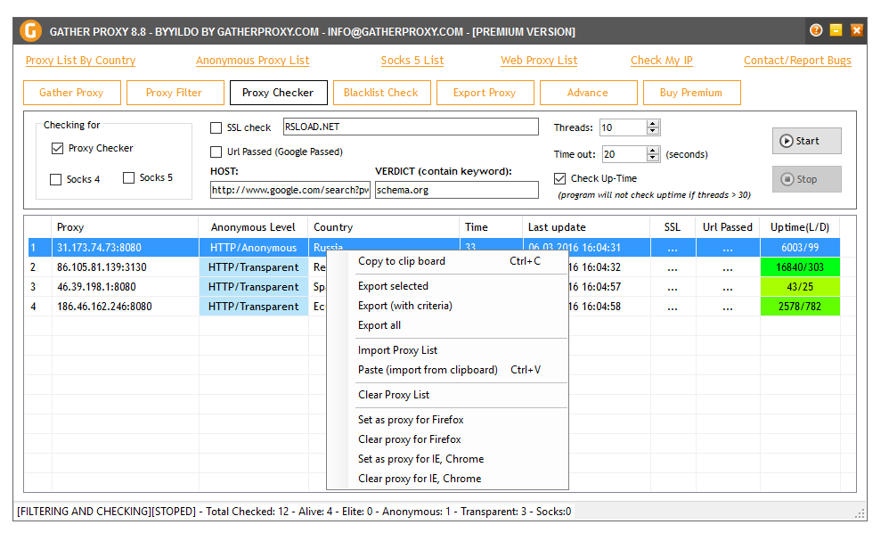889x541 pixels.
Task: Toggle the Socks 5 checkbox
Action: 128,177
